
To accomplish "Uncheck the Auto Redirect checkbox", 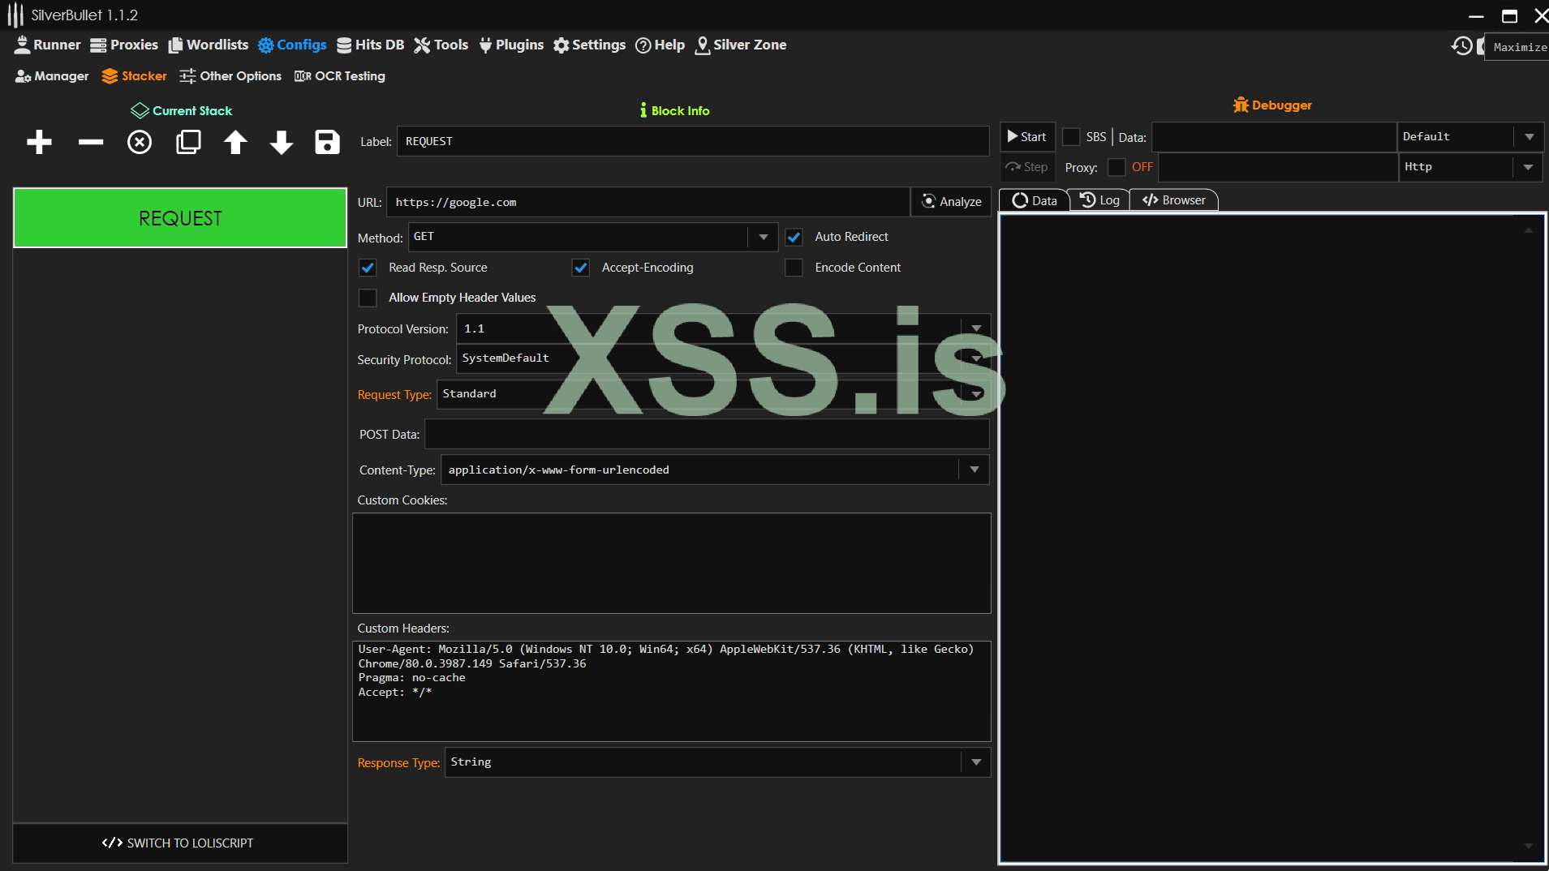I will (x=794, y=237).
